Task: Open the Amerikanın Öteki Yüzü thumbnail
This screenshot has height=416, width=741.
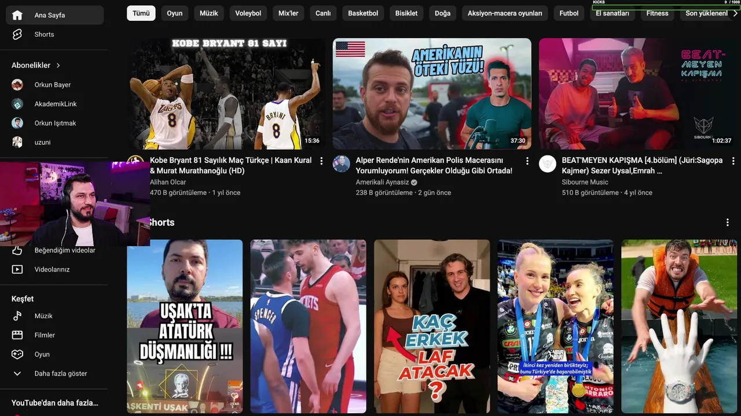Action: point(432,94)
